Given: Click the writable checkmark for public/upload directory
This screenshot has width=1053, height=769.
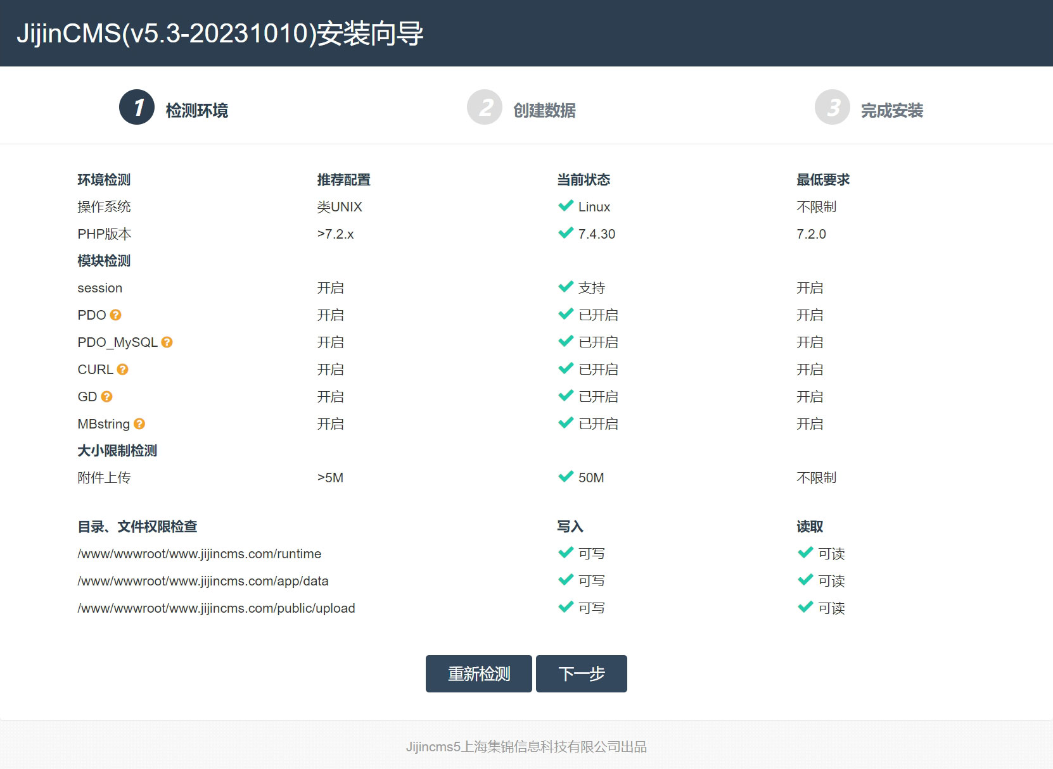Looking at the screenshot, I should click(566, 607).
